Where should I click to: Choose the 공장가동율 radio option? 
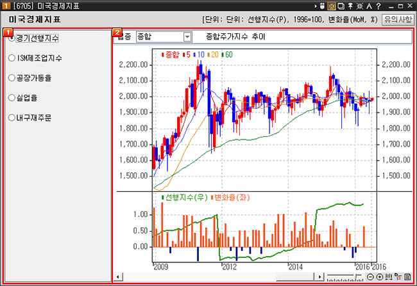coord(12,78)
